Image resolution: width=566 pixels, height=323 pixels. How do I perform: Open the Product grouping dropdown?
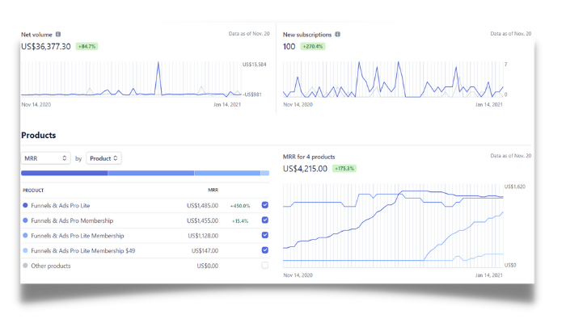[x=104, y=158]
